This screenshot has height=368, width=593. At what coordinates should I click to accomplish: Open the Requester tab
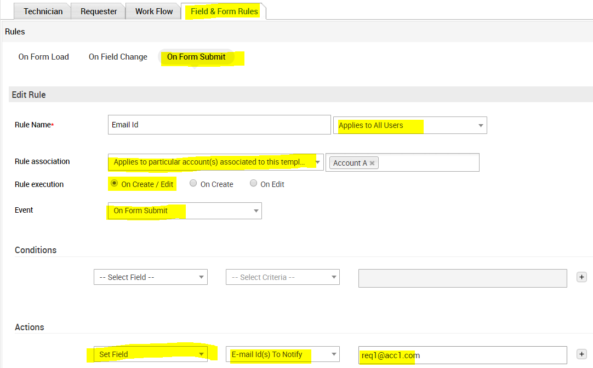click(x=99, y=11)
